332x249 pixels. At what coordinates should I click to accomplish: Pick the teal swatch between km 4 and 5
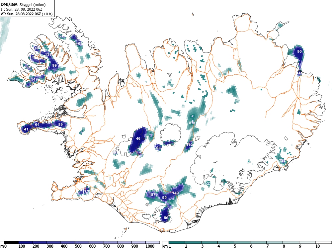pos(226,242)
